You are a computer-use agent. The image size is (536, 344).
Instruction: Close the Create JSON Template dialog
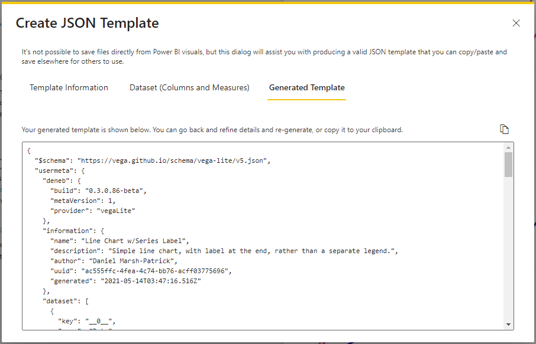pyautogui.click(x=516, y=23)
